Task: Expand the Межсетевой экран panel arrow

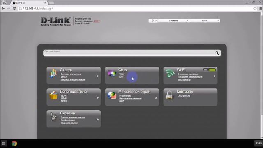Action: point(156,98)
